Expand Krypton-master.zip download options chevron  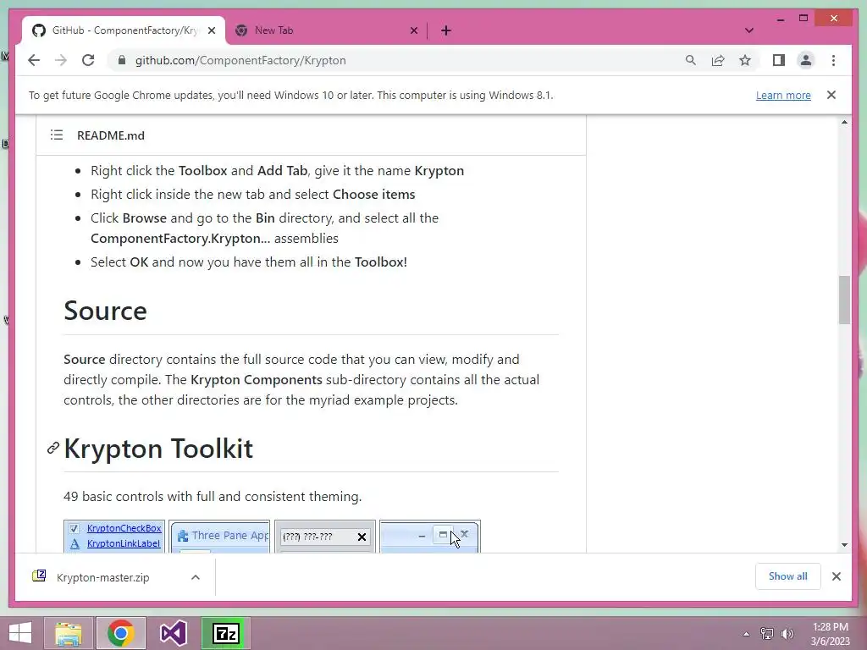[x=196, y=577]
